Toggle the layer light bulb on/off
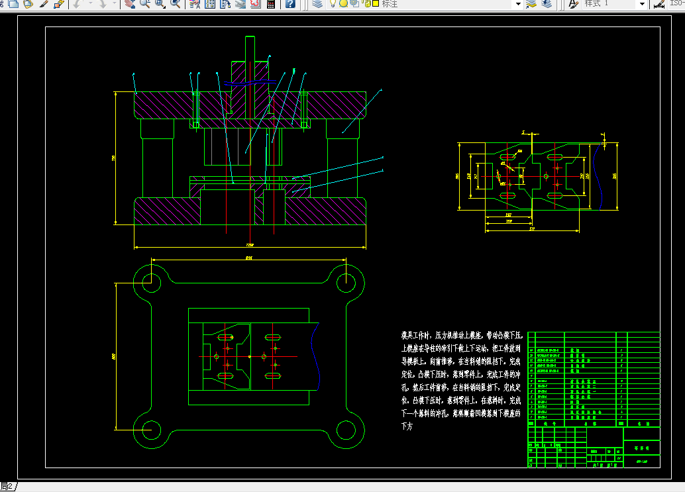Viewport: 685px width, 492px height. click(x=333, y=4)
